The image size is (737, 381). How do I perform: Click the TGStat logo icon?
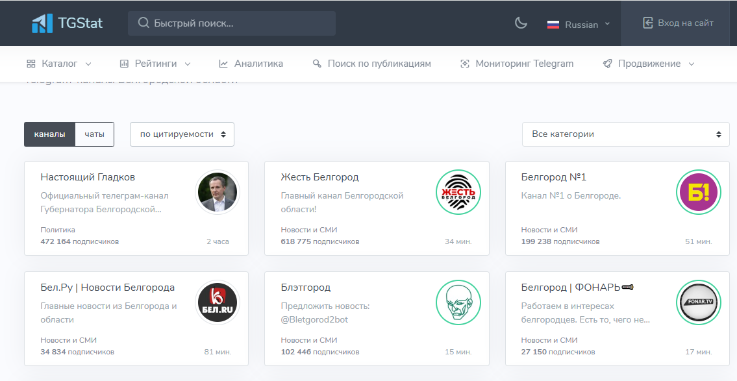pyautogui.click(x=42, y=23)
